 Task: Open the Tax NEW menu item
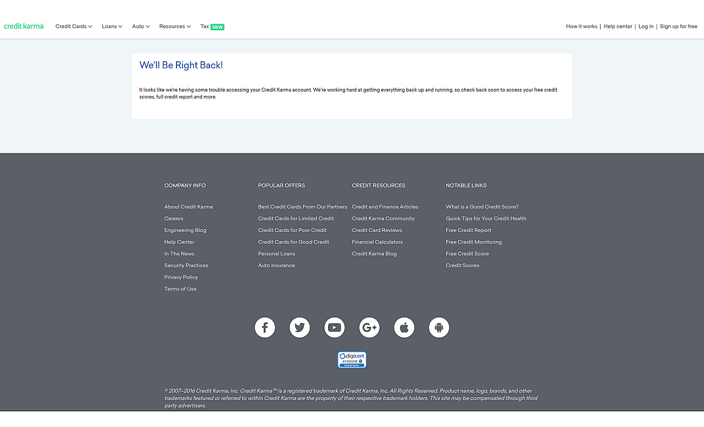(x=212, y=27)
